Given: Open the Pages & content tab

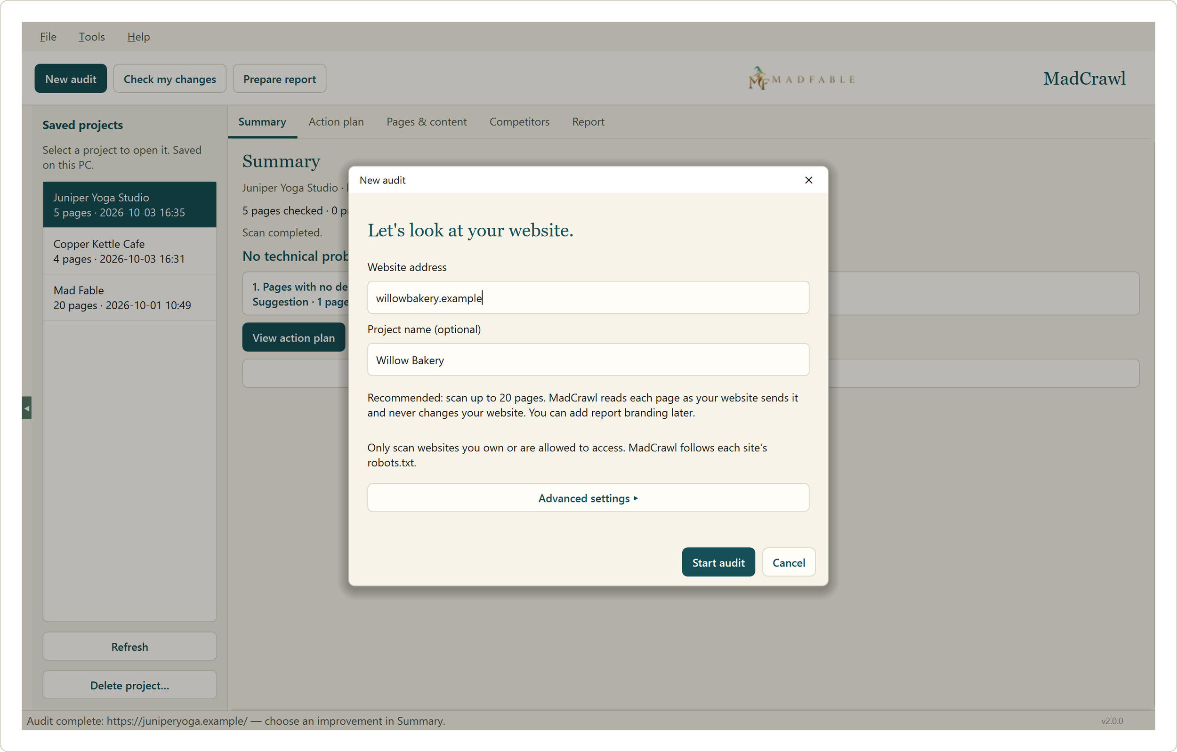Looking at the screenshot, I should click(426, 122).
